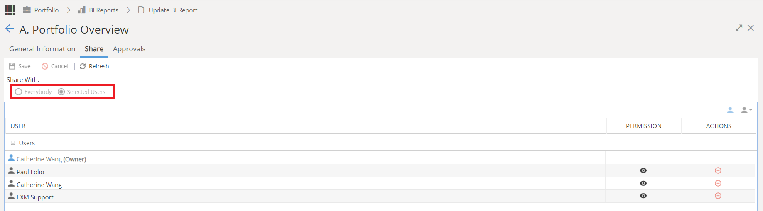This screenshot has width=763, height=211.
Task: Open the Approvals tab
Action: coord(129,49)
